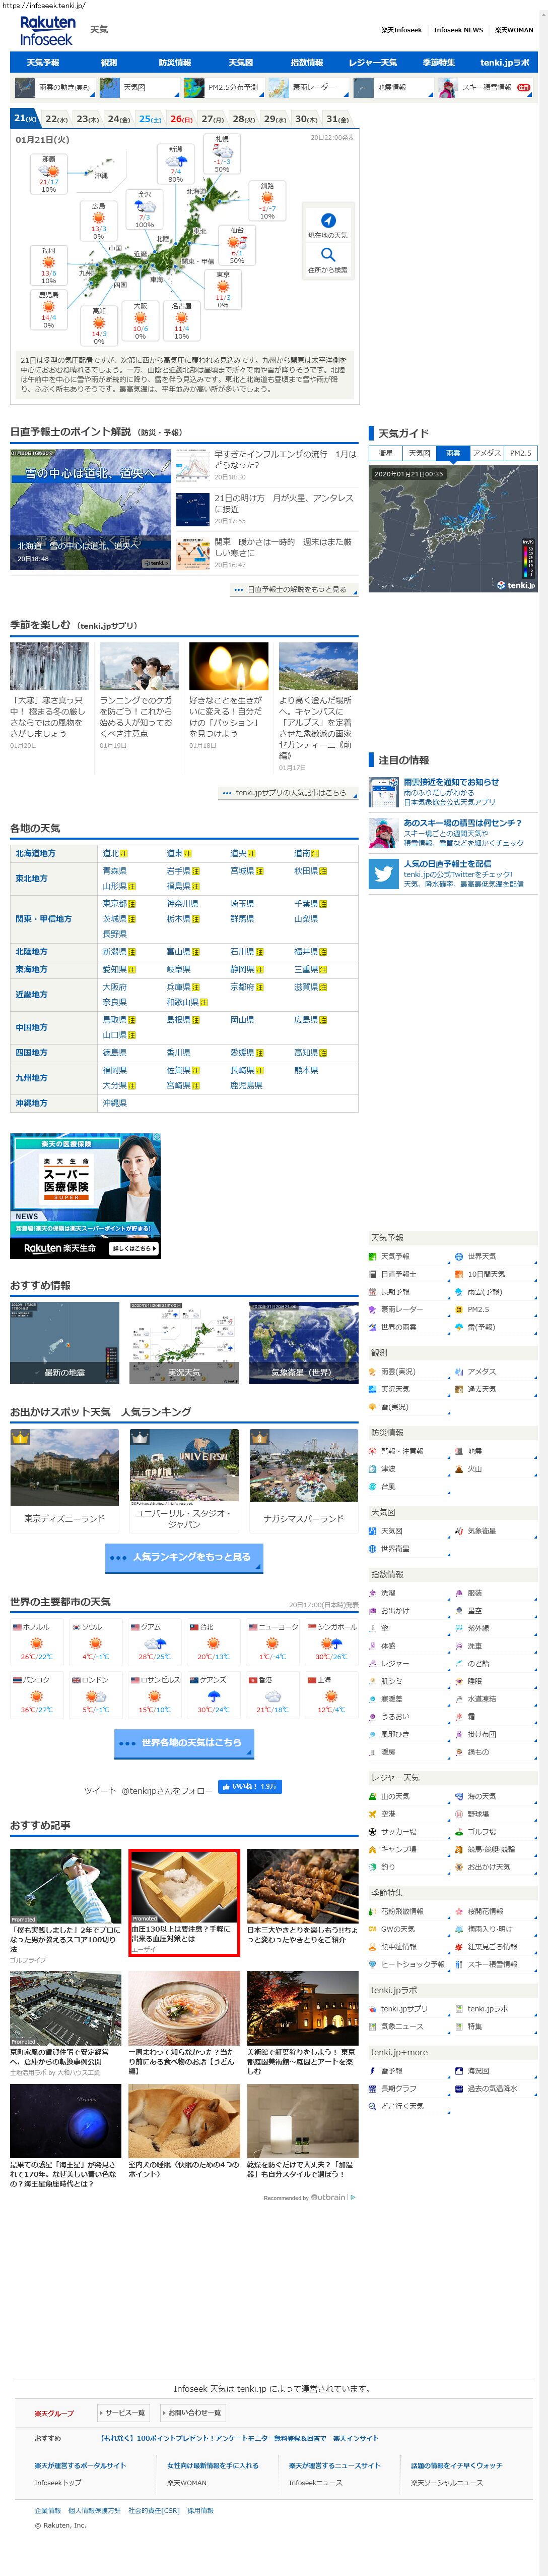This screenshot has width=548, height=2576.
Task: Click the volcano (火山) icon in sidebar
Action: (459, 1469)
